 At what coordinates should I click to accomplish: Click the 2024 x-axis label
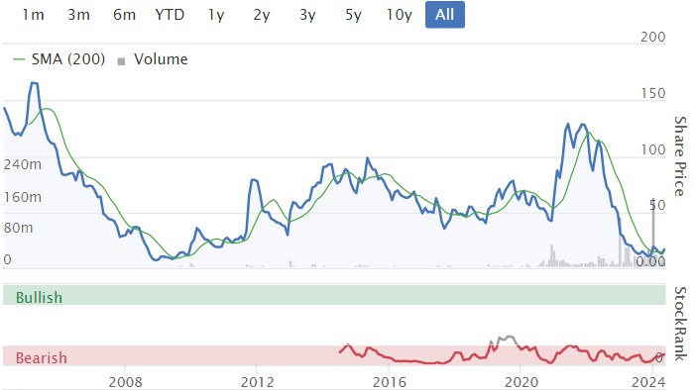click(648, 382)
